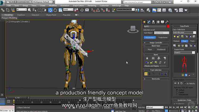Select the Select and Link tool
Image resolution: width=199 pixels, height=112 pixels.
3,10
